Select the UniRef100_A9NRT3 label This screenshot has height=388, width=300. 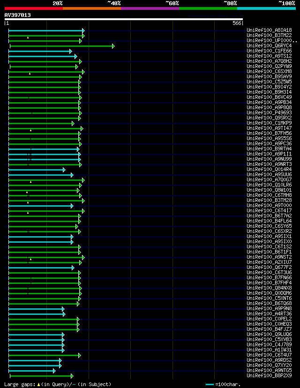[x=269, y=164]
